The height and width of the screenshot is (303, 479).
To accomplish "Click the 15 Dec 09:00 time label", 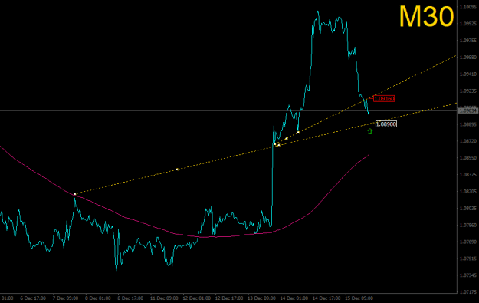I will click(359, 298).
